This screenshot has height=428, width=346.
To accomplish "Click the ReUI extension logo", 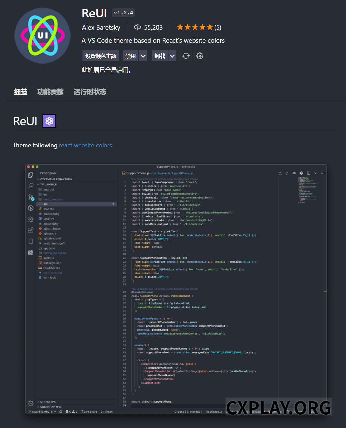I will pos(43,36).
